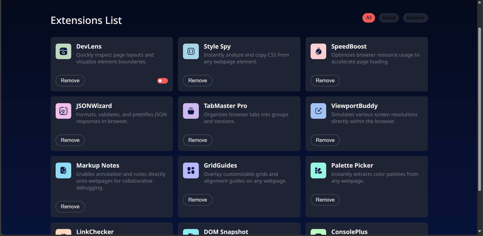Click the DevLens extension icon
This screenshot has height=236, width=483.
tap(63, 51)
